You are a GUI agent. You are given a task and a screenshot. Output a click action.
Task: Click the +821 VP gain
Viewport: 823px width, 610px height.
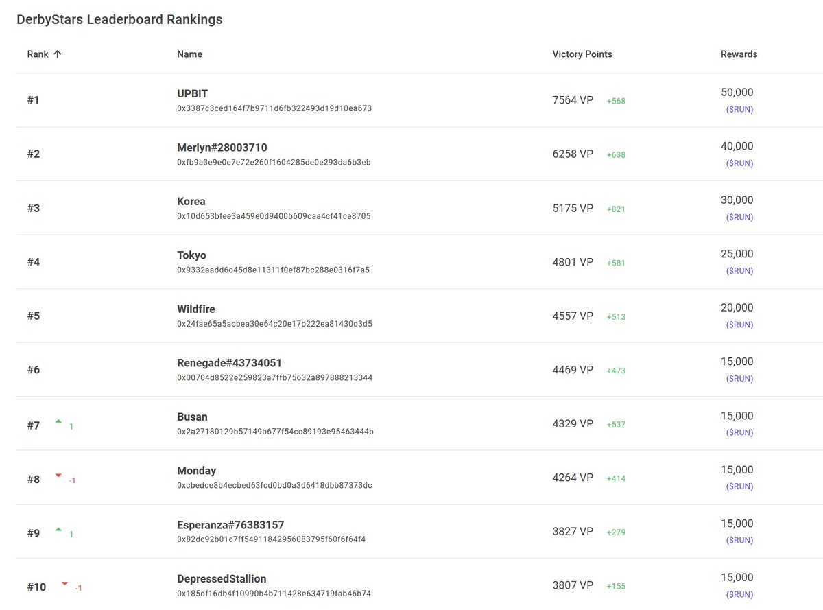pos(616,209)
